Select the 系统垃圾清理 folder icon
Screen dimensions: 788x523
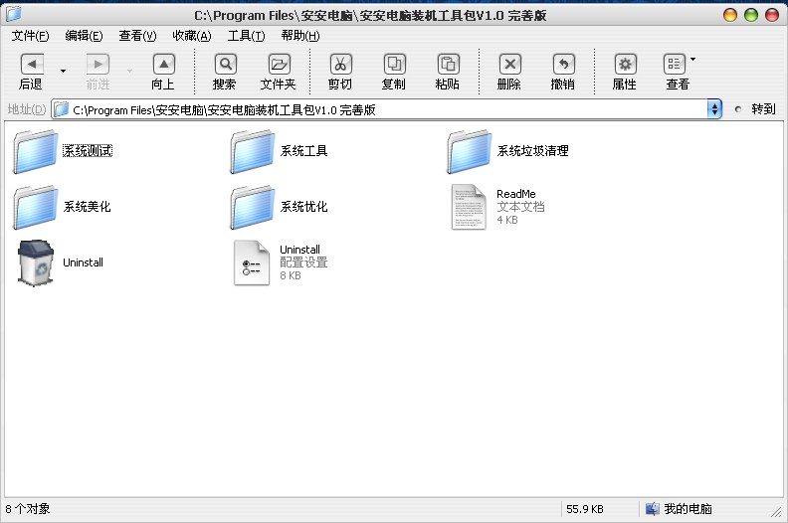[469, 151]
